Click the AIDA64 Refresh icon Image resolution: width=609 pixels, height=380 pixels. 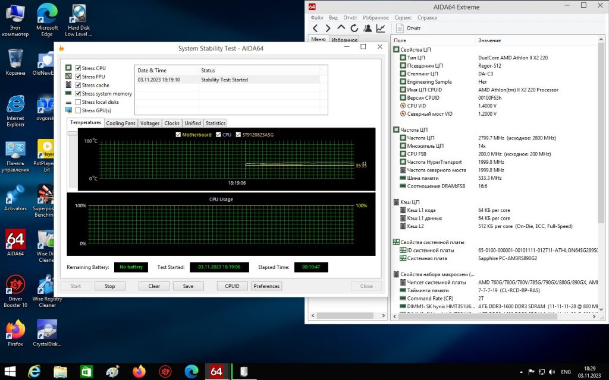[x=354, y=28]
